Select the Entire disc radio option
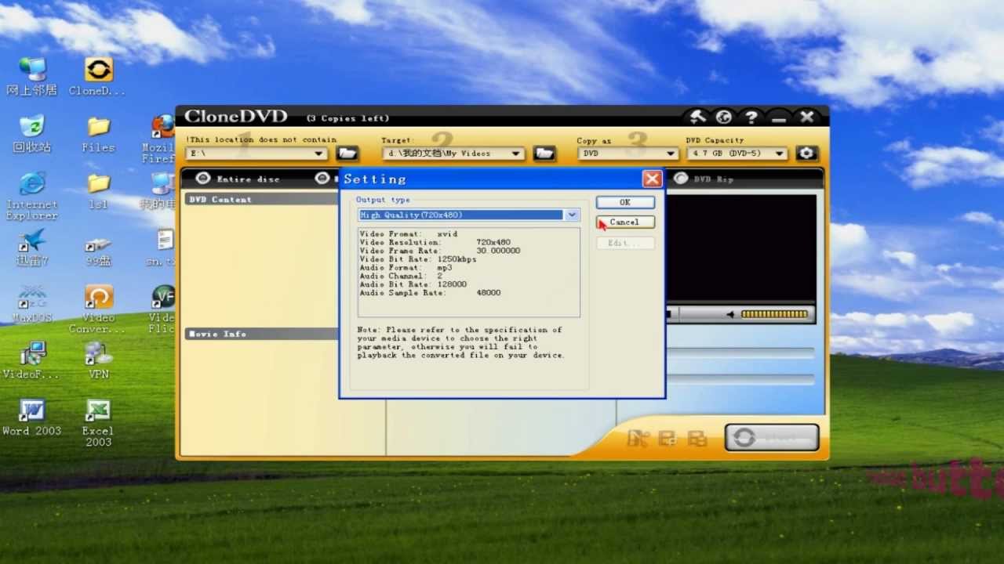 pyautogui.click(x=203, y=179)
